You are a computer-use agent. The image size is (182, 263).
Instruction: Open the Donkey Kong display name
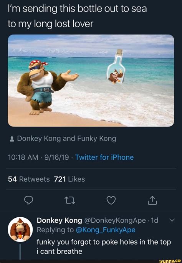[60, 220]
